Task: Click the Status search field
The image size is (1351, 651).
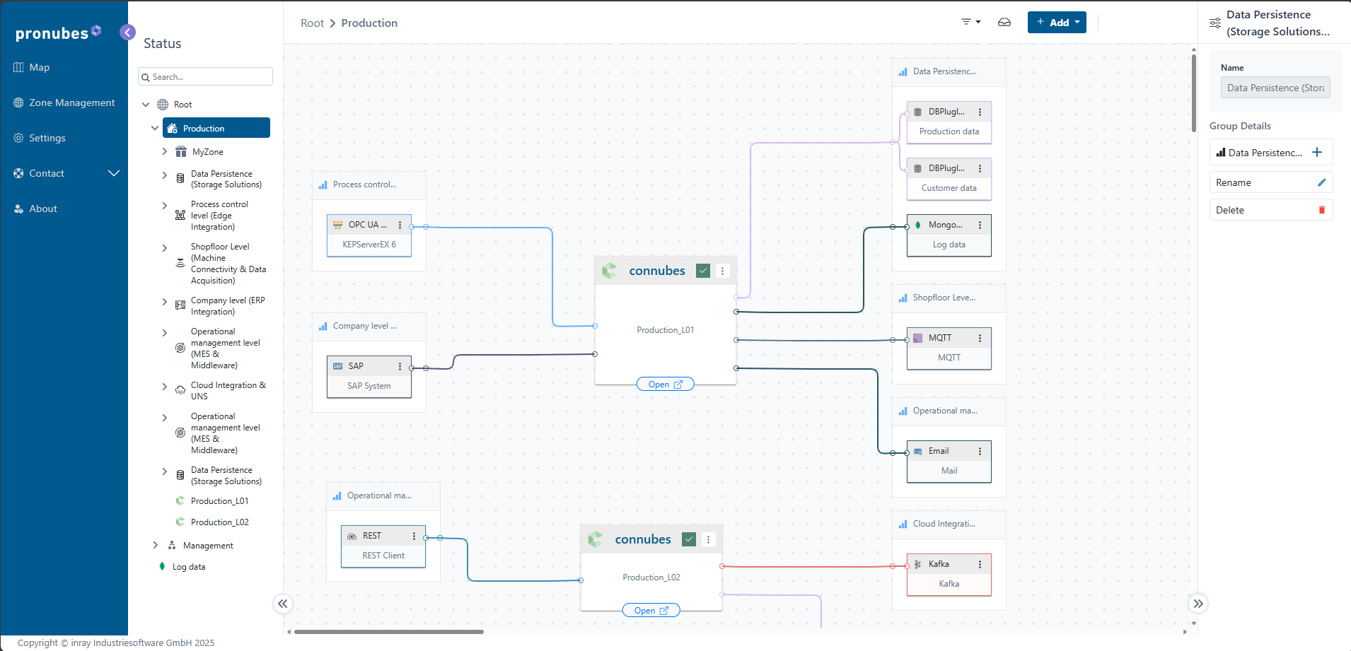Action: pyautogui.click(x=205, y=76)
